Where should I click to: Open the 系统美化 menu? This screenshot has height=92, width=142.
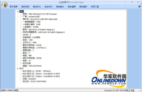coord(60,7)
